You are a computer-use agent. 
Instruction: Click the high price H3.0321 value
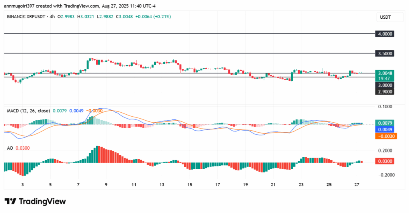pyautogui.click(x=85, y=17)
